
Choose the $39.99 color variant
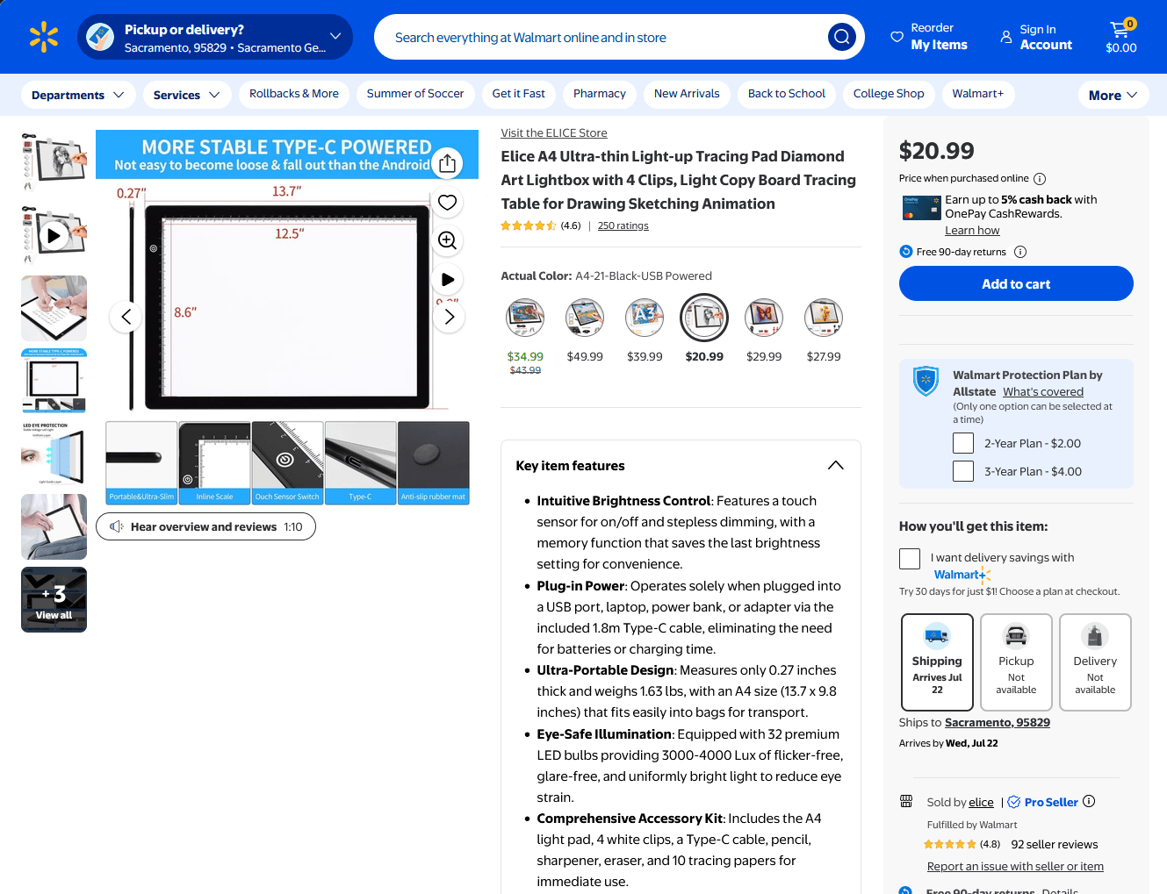(645, 318)
